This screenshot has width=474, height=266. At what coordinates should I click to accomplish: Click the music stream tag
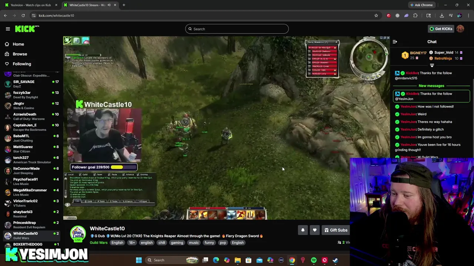pos(194,243)
